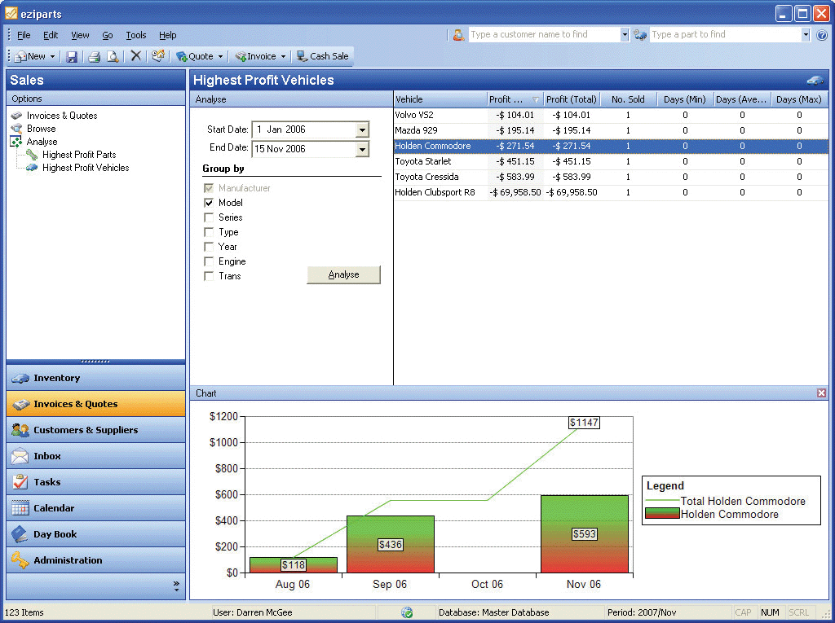This screenshot has height=623, width=835.
Task: Sort by Vehicle column header
Action: (440, 99)
